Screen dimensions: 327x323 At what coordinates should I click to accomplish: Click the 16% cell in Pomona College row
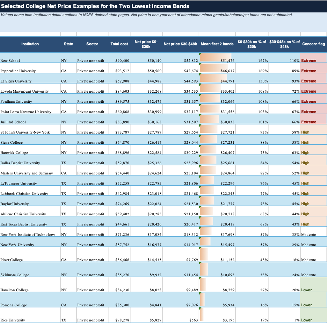tap(252, 300)
